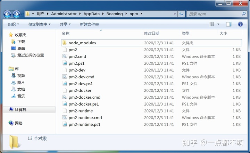Click the Forward navigation arrow button

coord(16,14)
